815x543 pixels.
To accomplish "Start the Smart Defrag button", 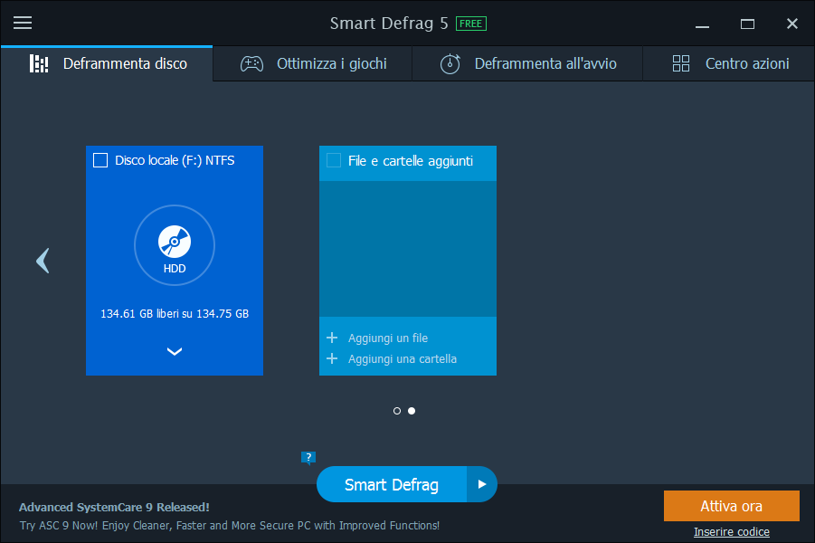I will (x=392, y=485).
